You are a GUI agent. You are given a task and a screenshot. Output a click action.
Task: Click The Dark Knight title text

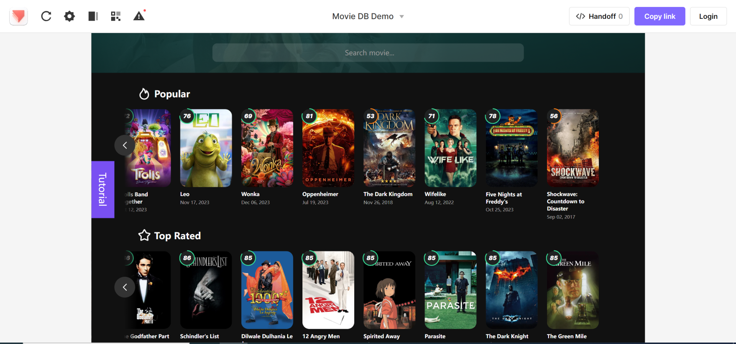(x=507, y=336)
